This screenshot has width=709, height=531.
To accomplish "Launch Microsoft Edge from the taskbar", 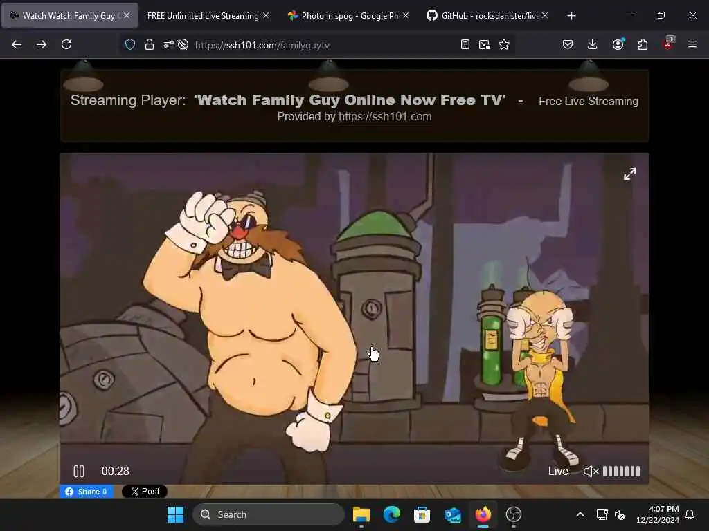I will 392,514.
